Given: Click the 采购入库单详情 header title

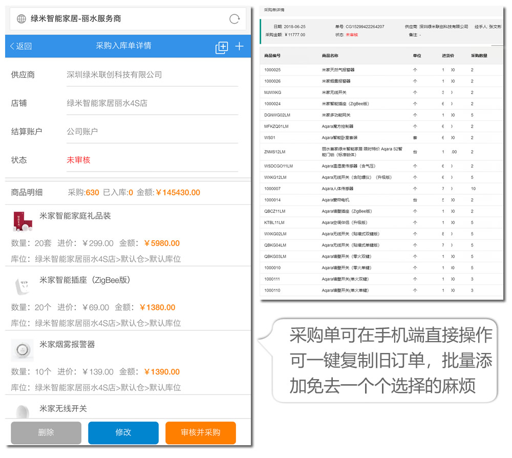Looking at the screenshot, I should tap(123, 46).
